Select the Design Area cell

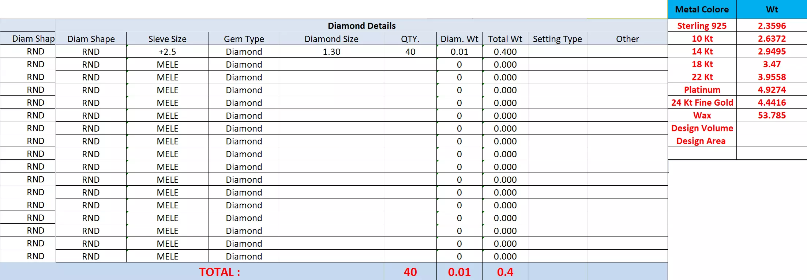click(702, 141)
